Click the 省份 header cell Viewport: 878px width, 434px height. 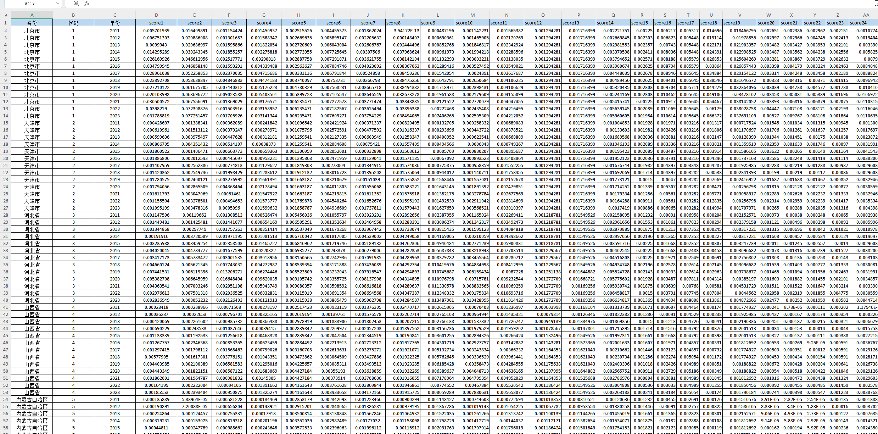point(32,23)
